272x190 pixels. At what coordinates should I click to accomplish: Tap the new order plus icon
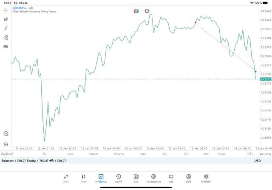(6, 145)
